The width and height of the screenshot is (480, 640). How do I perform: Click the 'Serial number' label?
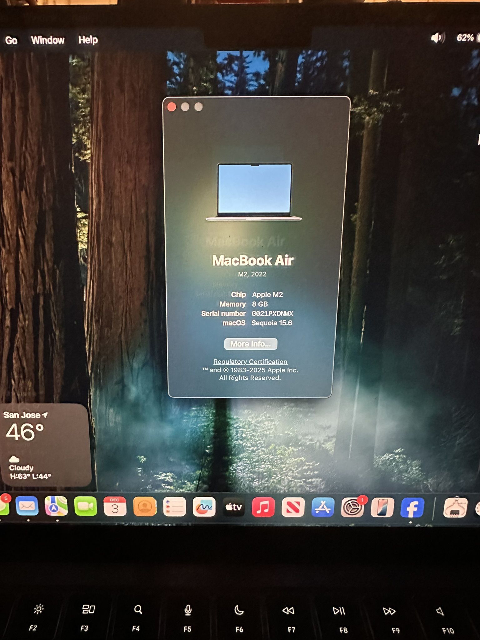(x=223, y=313)
